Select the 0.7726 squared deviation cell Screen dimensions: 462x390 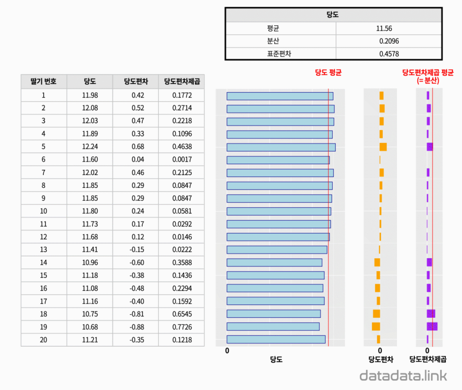click(181, 327)
